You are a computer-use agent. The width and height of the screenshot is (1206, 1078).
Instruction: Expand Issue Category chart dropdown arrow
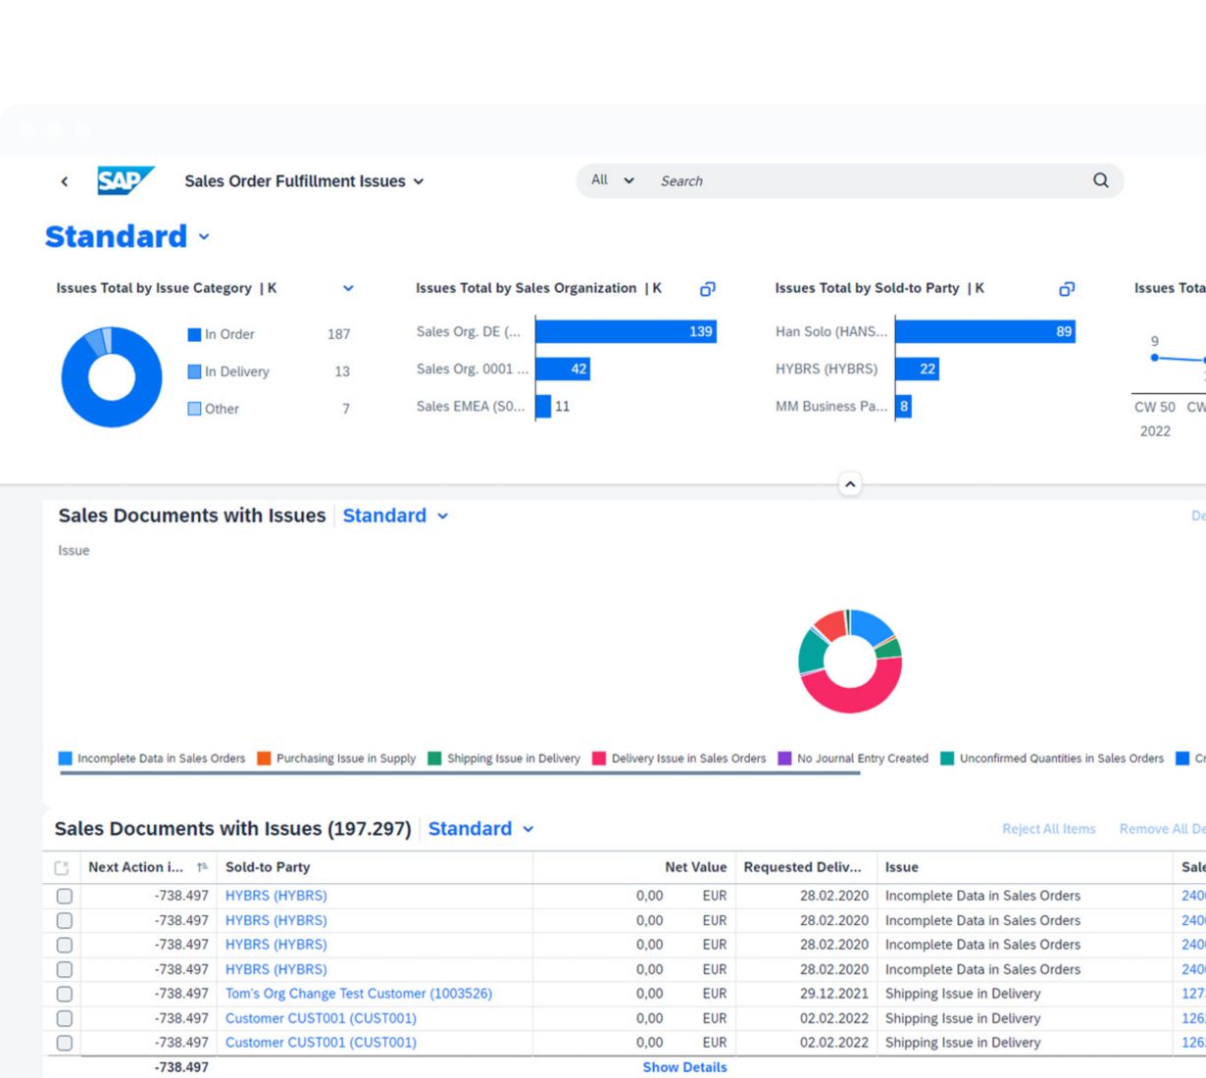click(348, 288)
